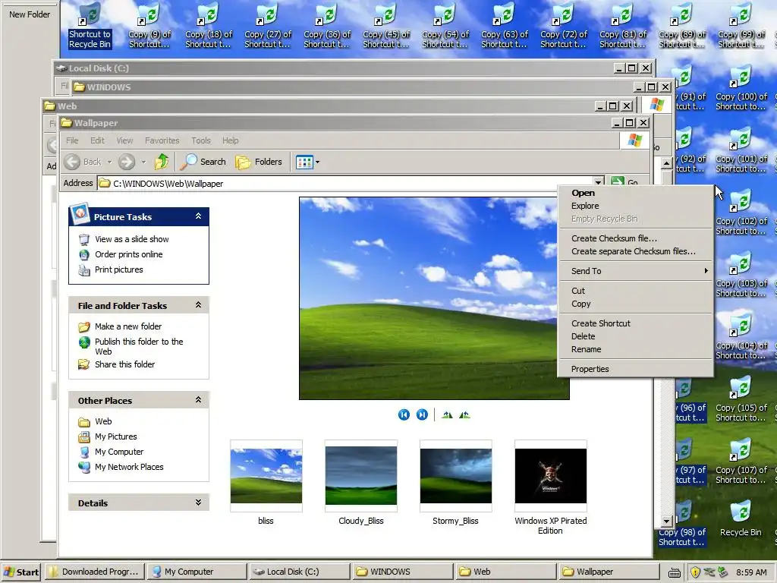Toggle the Folders pane button
777x583 pixels.
point(259,162)
